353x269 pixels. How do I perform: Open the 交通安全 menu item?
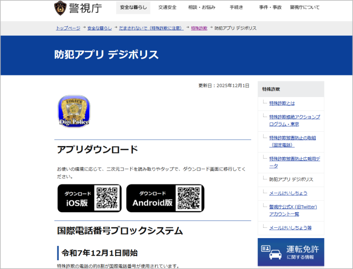168,7
